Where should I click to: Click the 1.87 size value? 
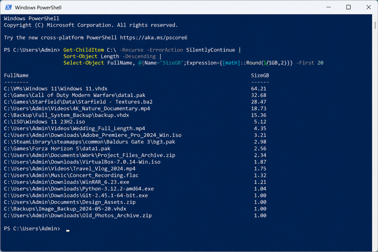[260, 162]
